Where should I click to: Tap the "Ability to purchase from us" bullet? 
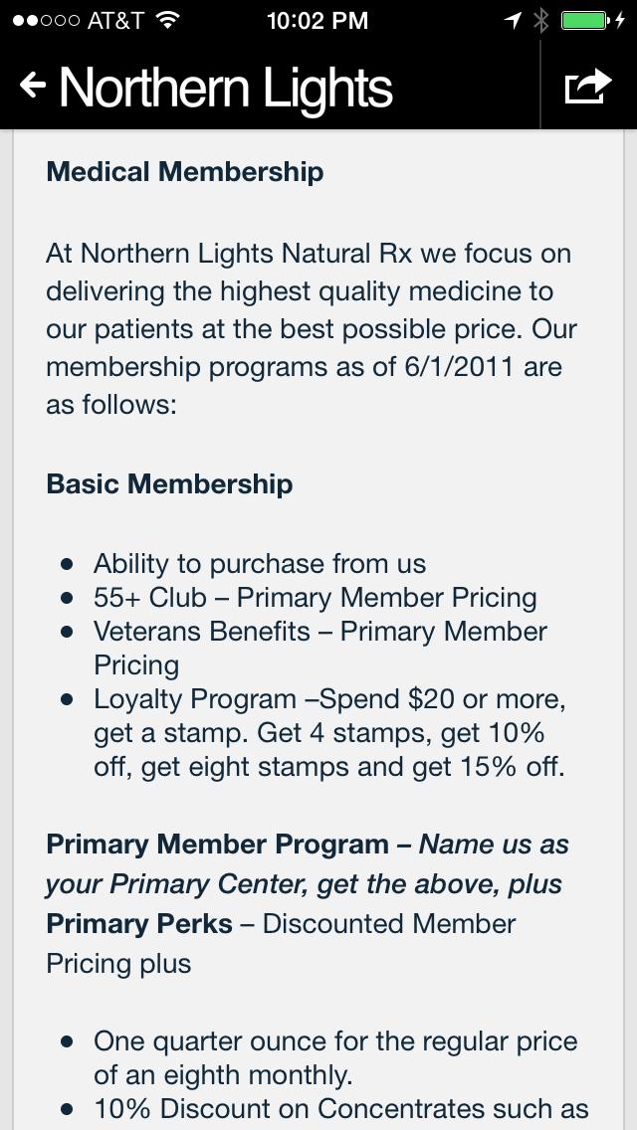(259, 564)
